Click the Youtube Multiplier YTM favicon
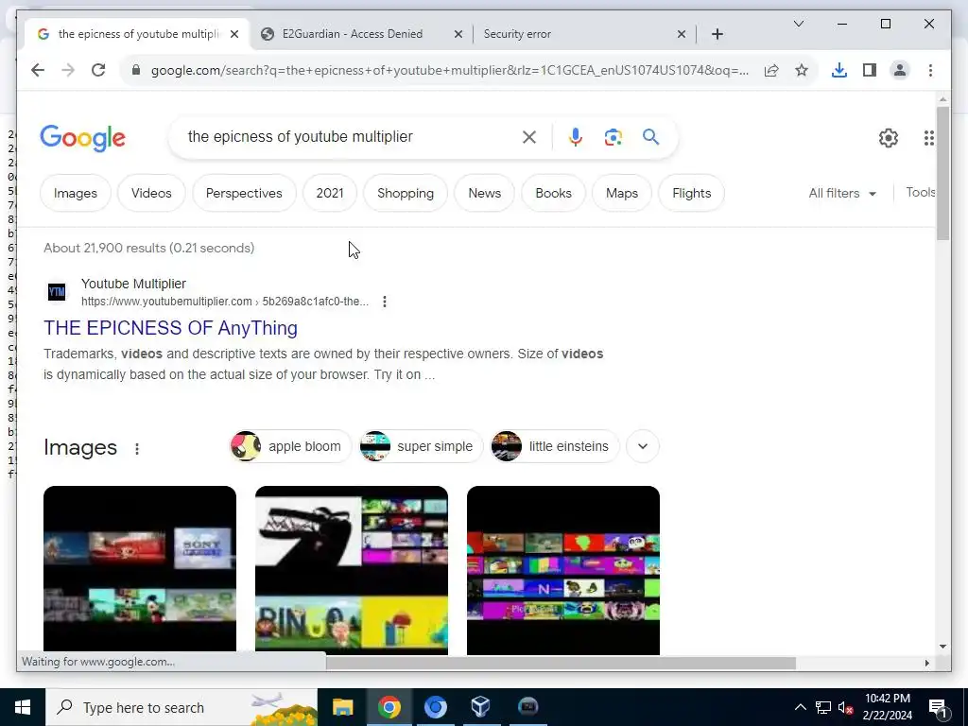 (57, 291)
